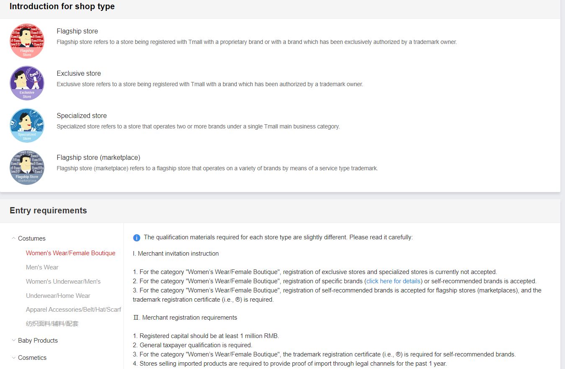Image resolution: width=565 pixels, height=369 pixels.
Task: Click the blue Specialized Store icon
Action: point(27,126)
